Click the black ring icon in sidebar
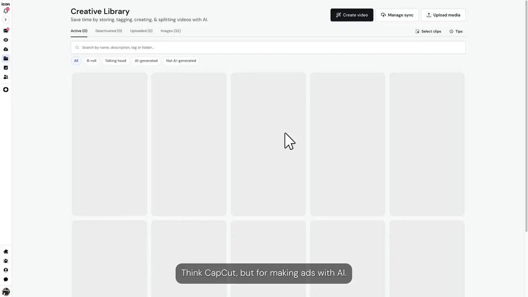The image size is (528, 297). click(6, 90)
